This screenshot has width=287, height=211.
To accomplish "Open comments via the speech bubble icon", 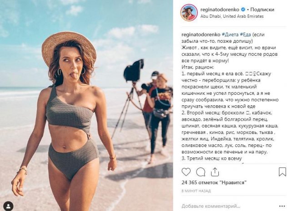I will point(200,172).
